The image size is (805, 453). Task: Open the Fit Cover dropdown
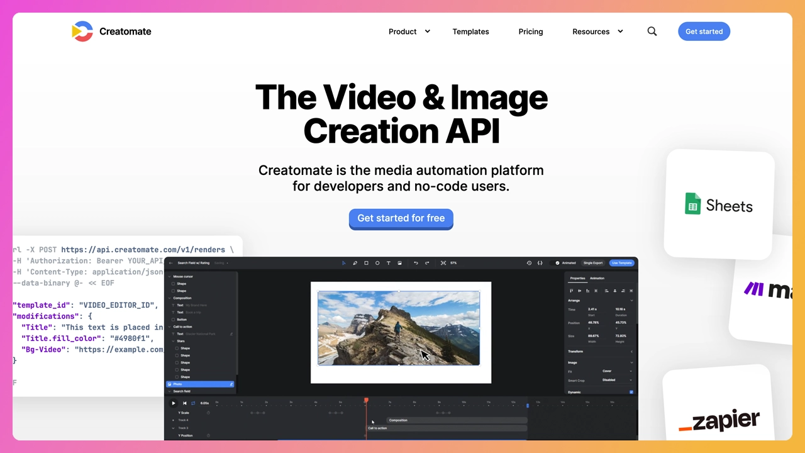point(618,371)
